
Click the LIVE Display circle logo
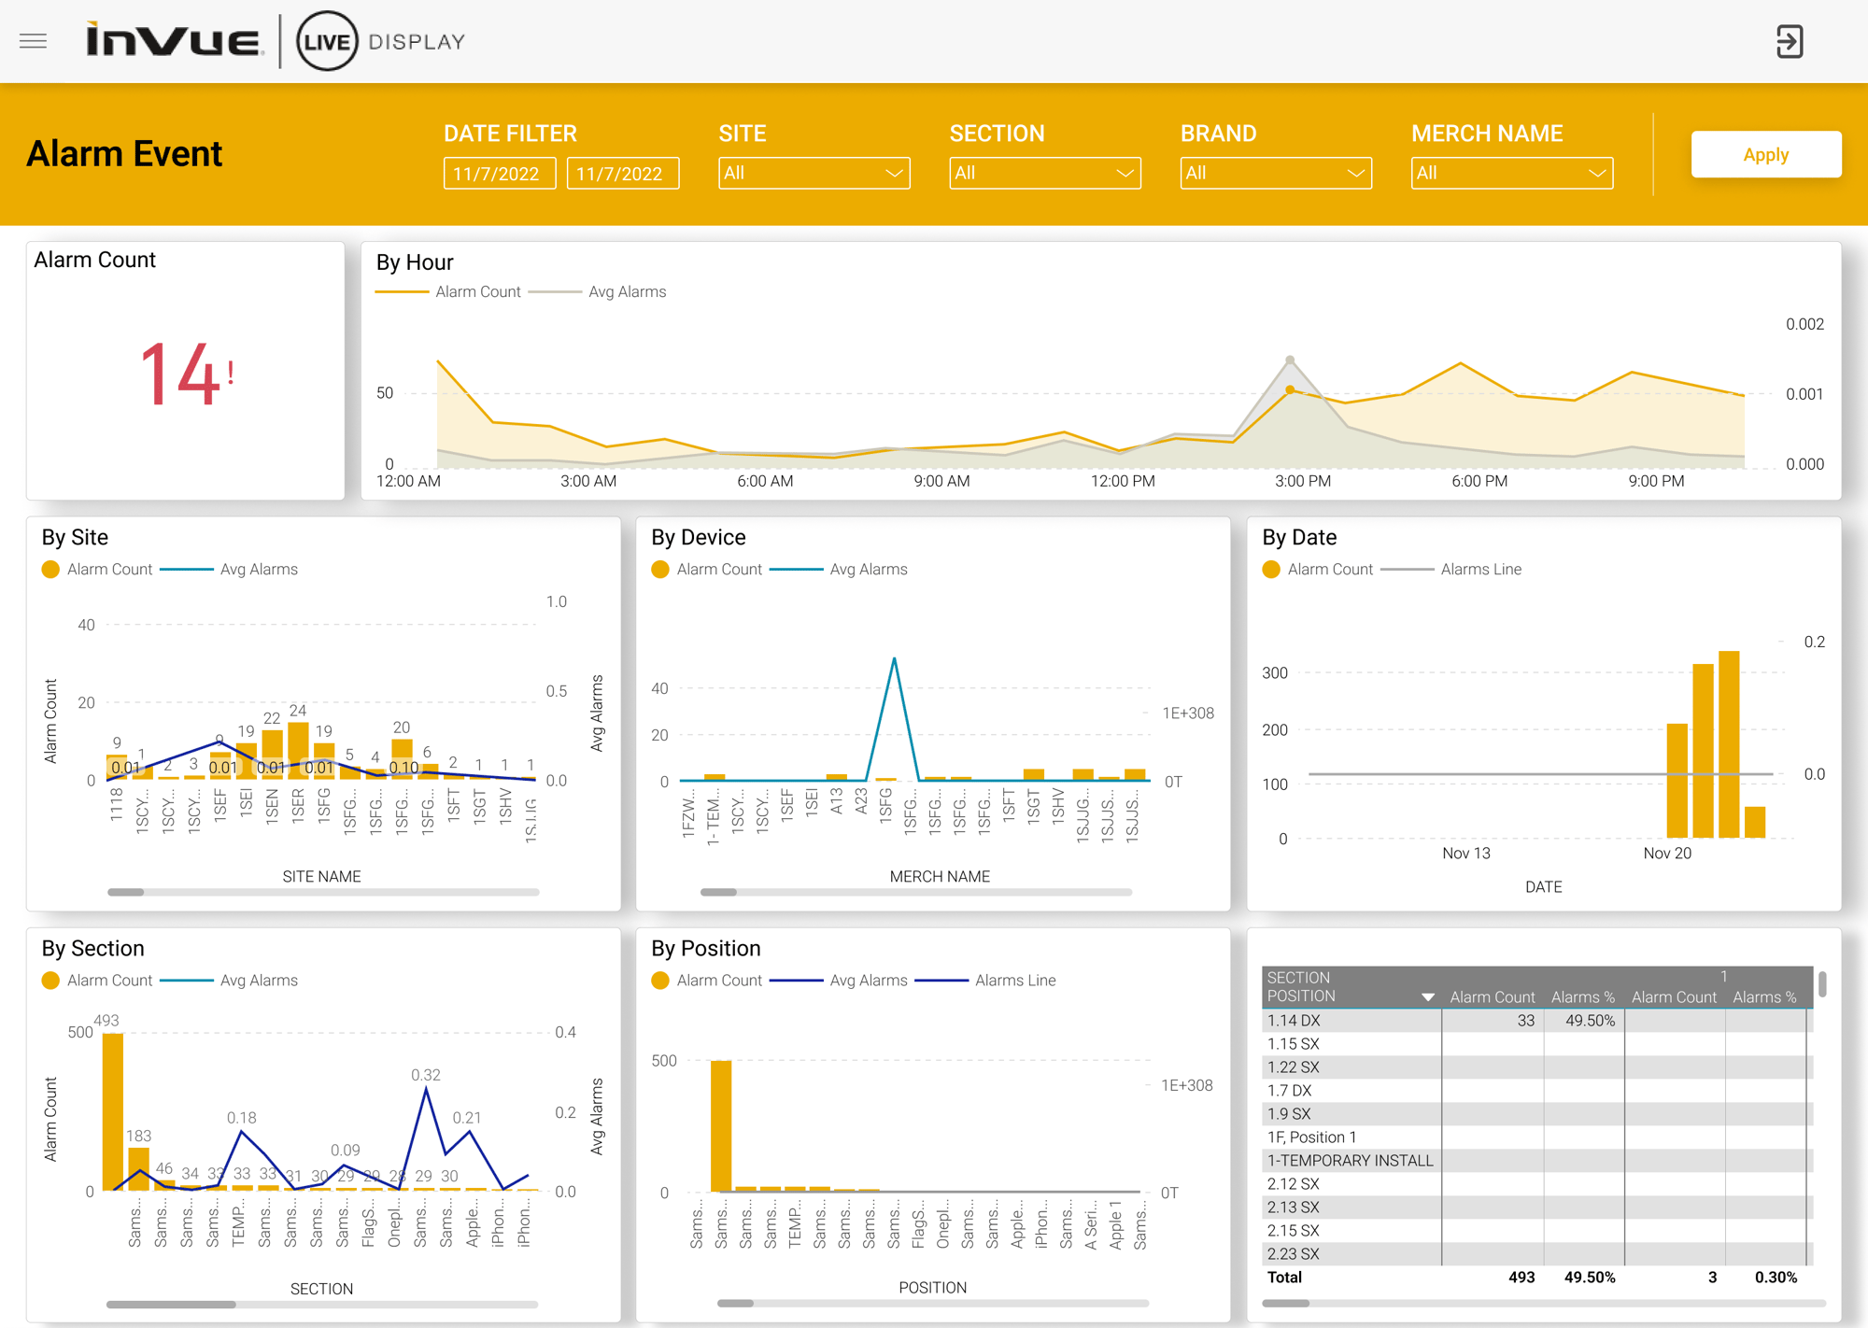click(x=327, y=41)
